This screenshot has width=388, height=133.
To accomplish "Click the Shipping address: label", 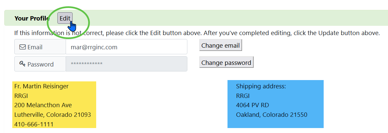I will tap(261, 86).
